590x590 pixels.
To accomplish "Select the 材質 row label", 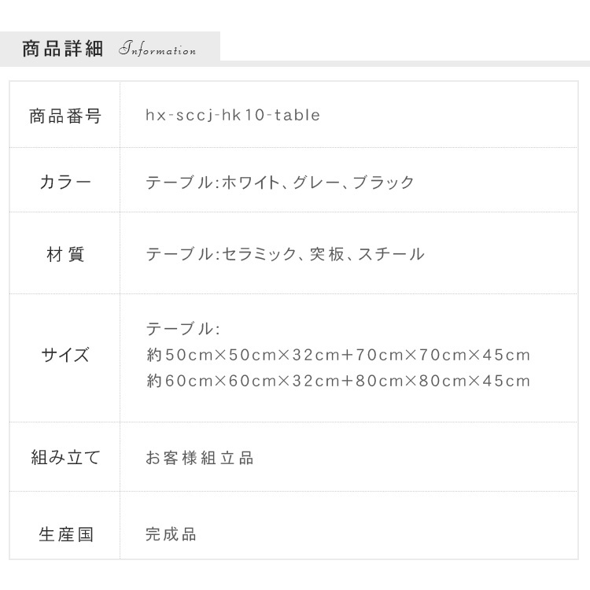I will click(x=65, y=254).
